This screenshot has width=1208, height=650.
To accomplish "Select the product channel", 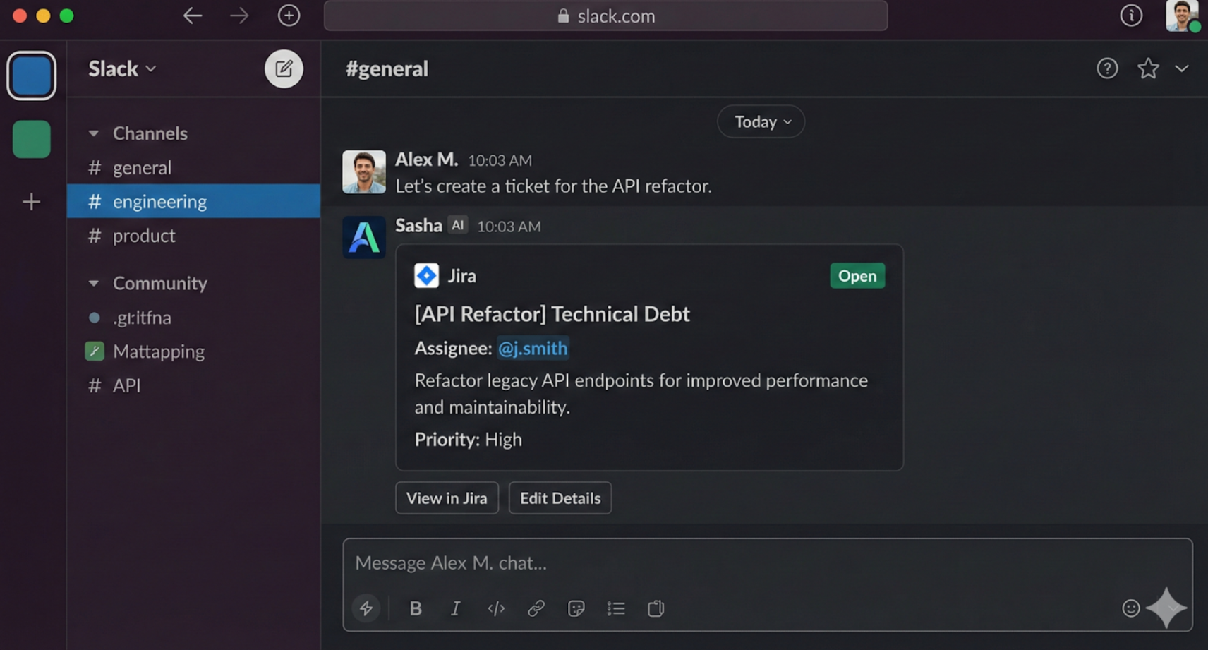I will tap(144, 236).
